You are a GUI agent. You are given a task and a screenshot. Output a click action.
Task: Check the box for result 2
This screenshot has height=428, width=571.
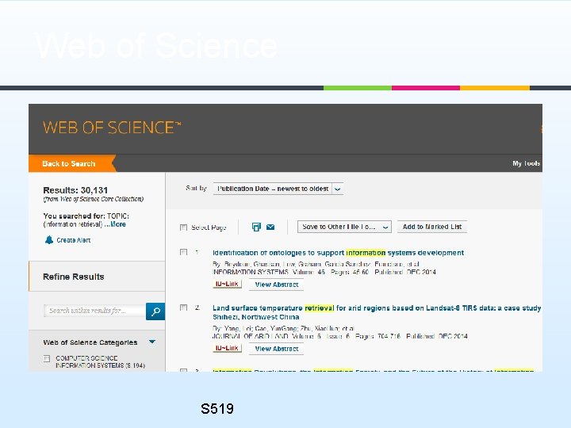(183, 308)
